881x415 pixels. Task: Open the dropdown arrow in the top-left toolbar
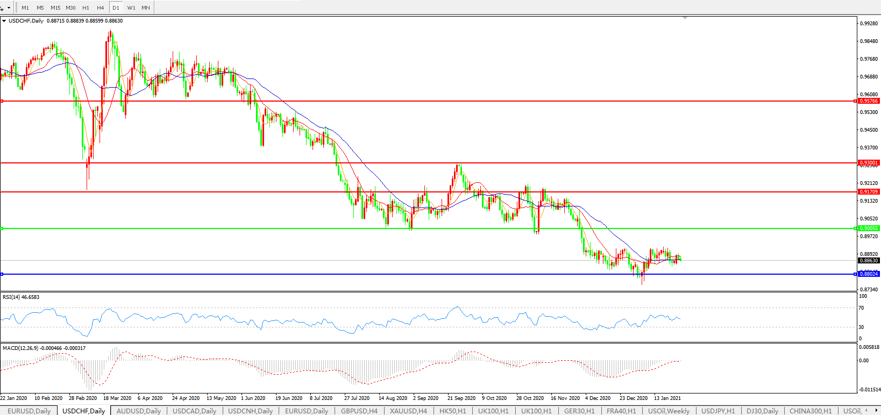9,8
